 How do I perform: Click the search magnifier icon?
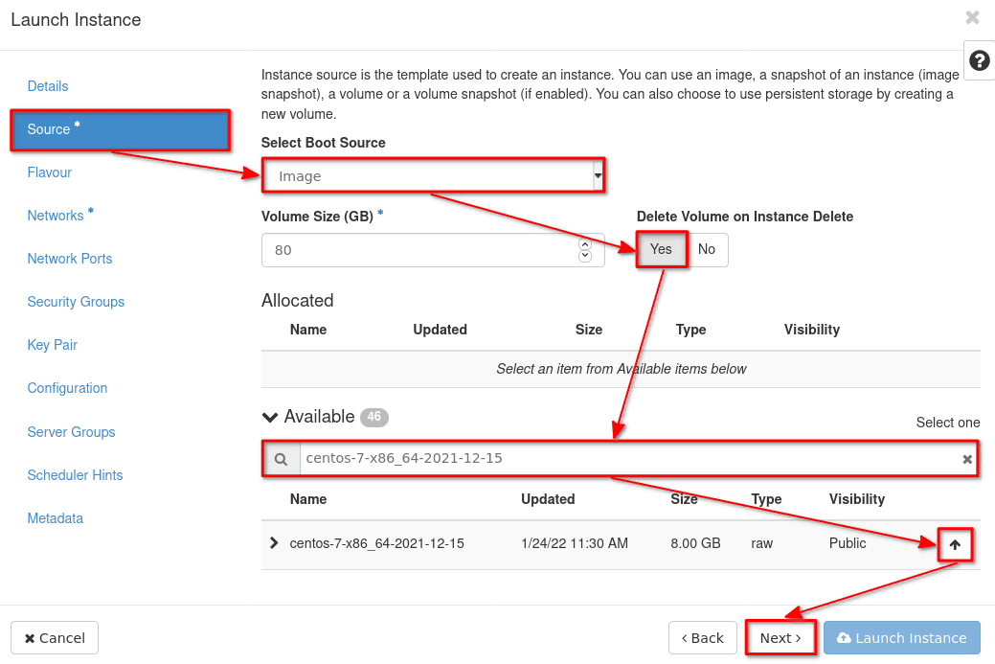[282, 460]
